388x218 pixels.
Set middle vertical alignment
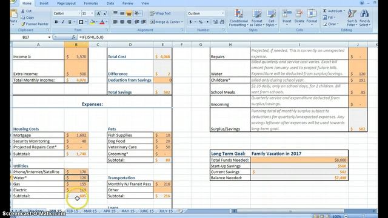(122, 13)
